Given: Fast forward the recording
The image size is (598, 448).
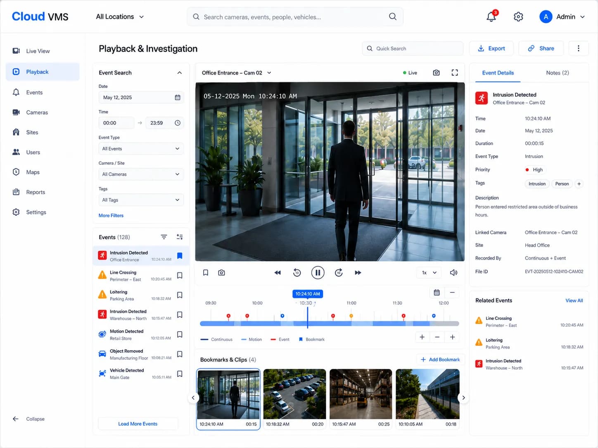Looking at the screenshot, I should coord(358,273).
